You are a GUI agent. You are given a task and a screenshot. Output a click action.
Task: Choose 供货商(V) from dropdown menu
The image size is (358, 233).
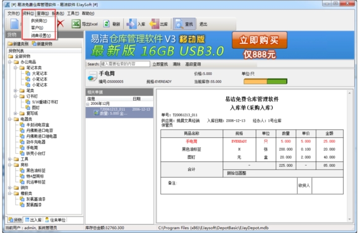39,21
